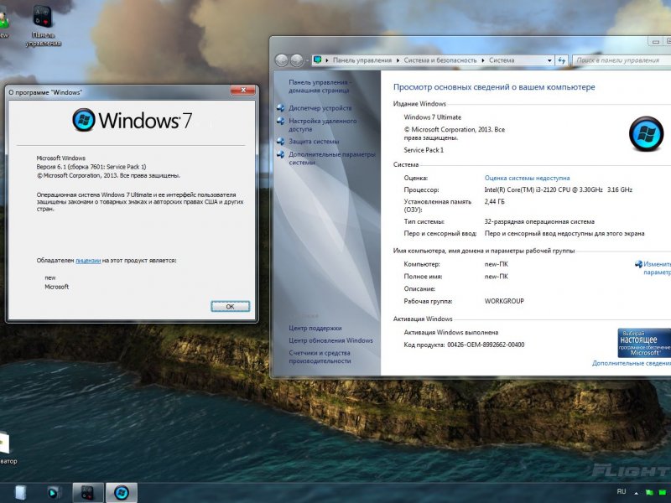Open Дополнительные параметры системы

pos(331,158)
